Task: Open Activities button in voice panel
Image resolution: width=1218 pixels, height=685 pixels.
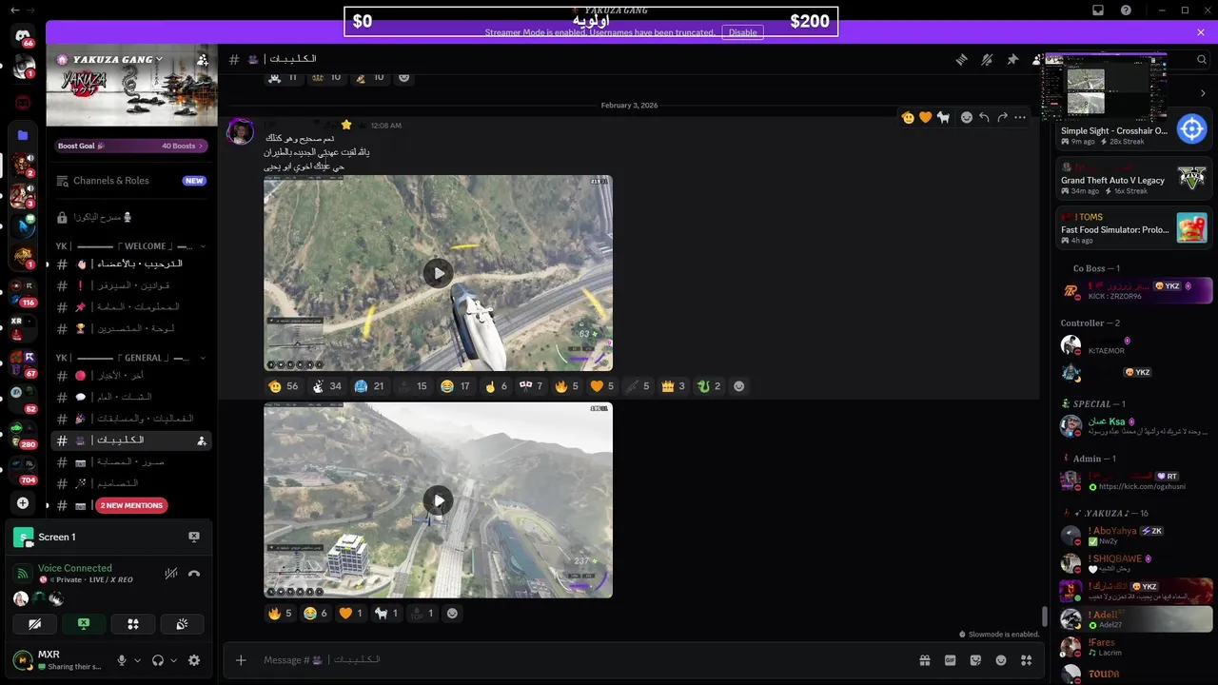Action: [133, 624]
